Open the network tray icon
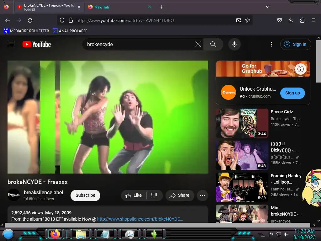321x241 pixels. coord(279,234)
